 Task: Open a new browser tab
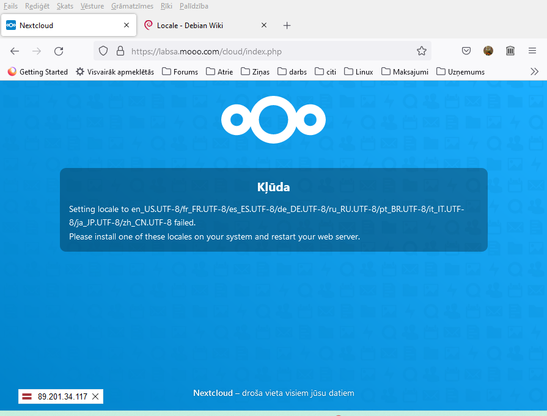[287, 26]
